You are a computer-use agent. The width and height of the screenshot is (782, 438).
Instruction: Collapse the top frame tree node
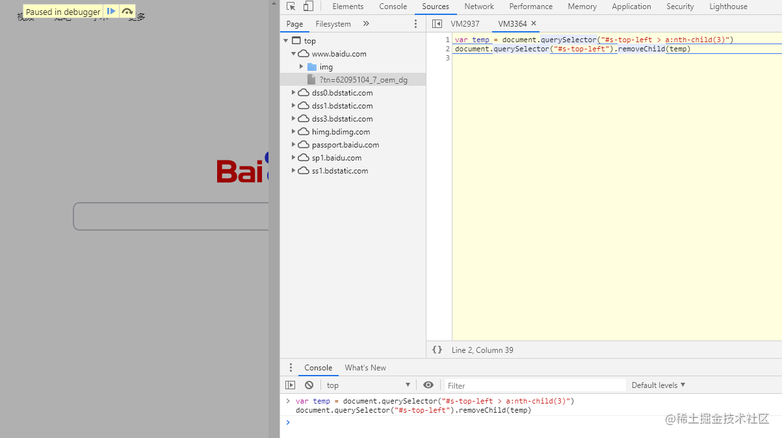pyautogui.click(x=286, y=41)
